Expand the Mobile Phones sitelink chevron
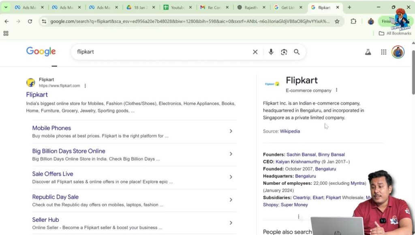 (x=231, y=131)
